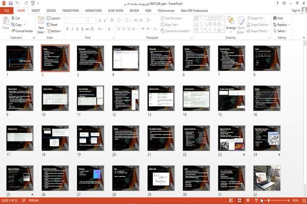Select slide 23 thumbnail
307x204 pixels.
[231, 138]
